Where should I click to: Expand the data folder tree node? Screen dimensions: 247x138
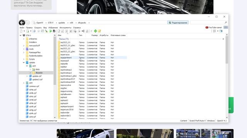[x=30, y=69]
